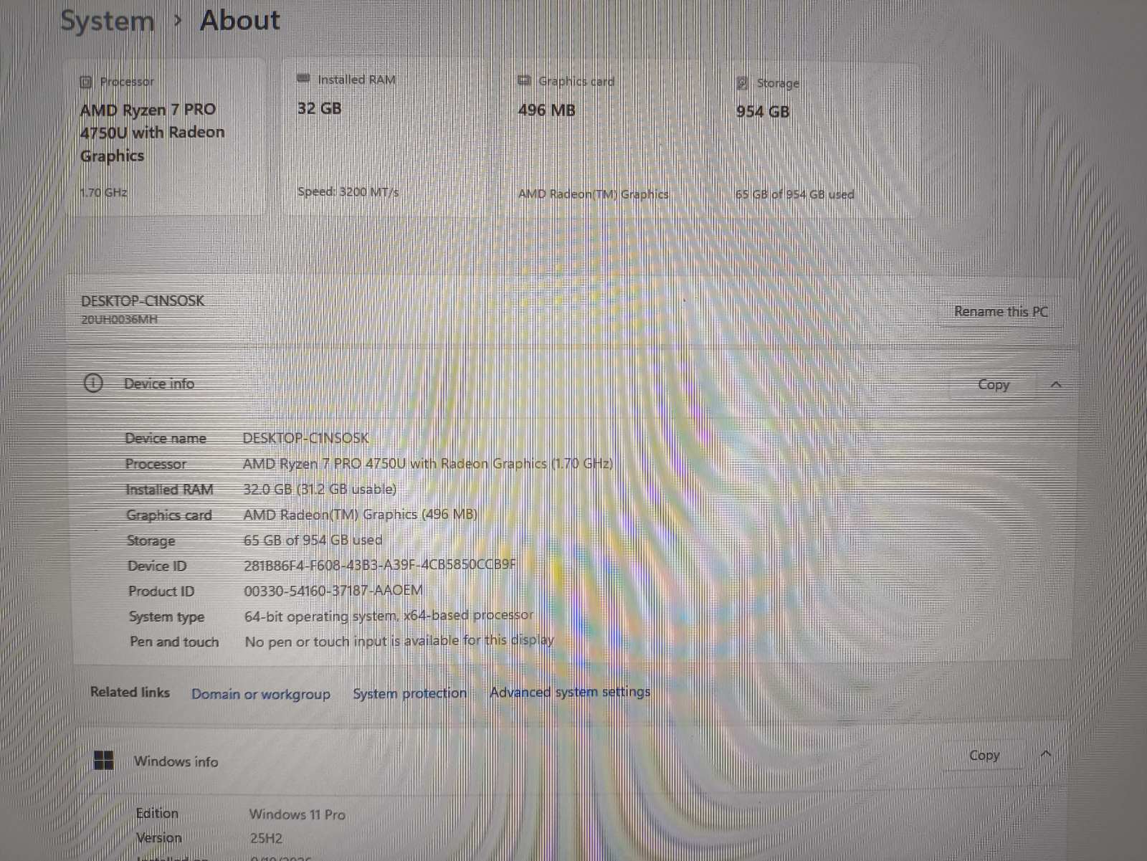This screenshot has height=861, width=1147.
Task: Select the Storage row value in Device info
Action: coord(313,540)
